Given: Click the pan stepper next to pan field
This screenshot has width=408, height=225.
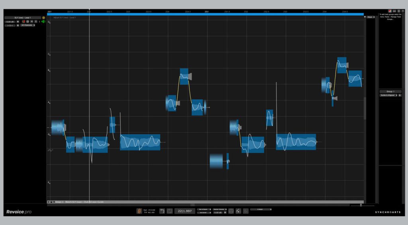Looking at the screenshot, I should tap(18, 25).
